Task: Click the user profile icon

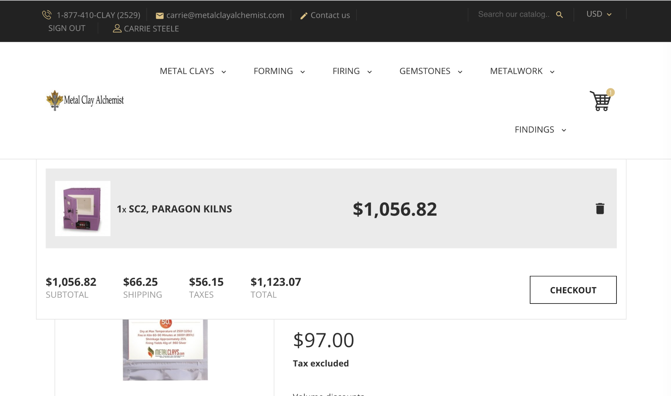Action: [x=117, y=29]
